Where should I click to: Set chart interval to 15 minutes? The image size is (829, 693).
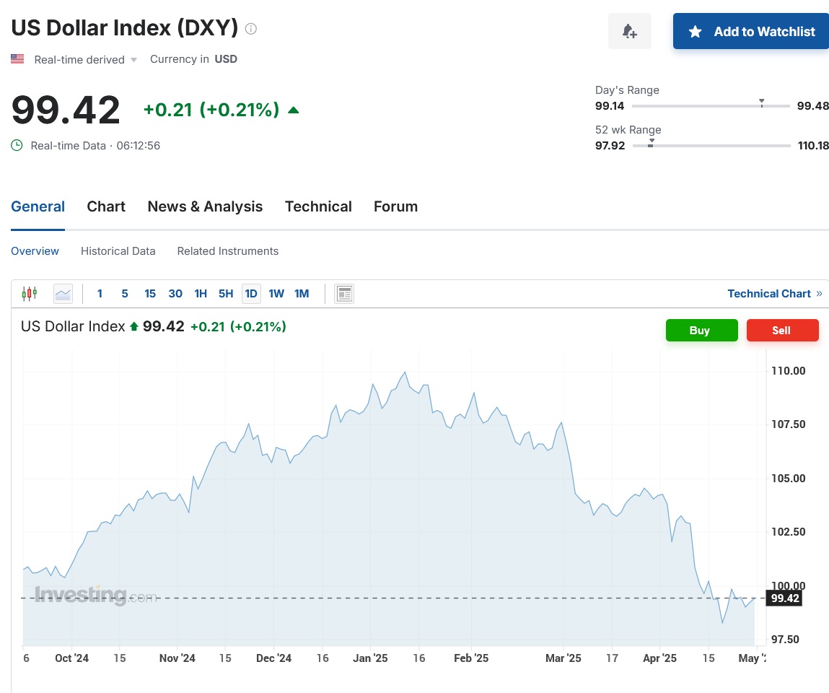tap(150, 294)
